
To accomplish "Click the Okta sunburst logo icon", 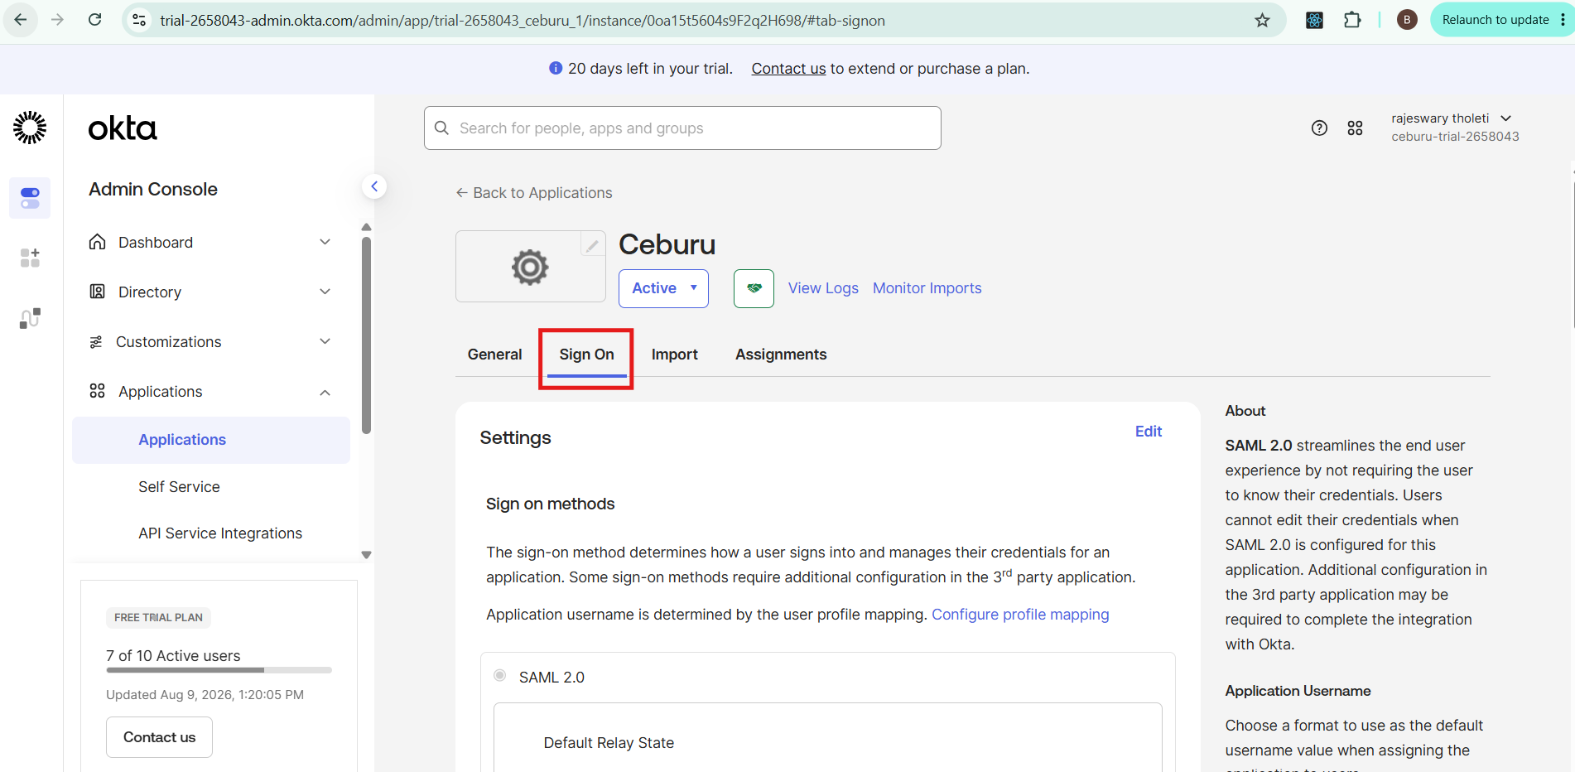I will tap(30, 128).
